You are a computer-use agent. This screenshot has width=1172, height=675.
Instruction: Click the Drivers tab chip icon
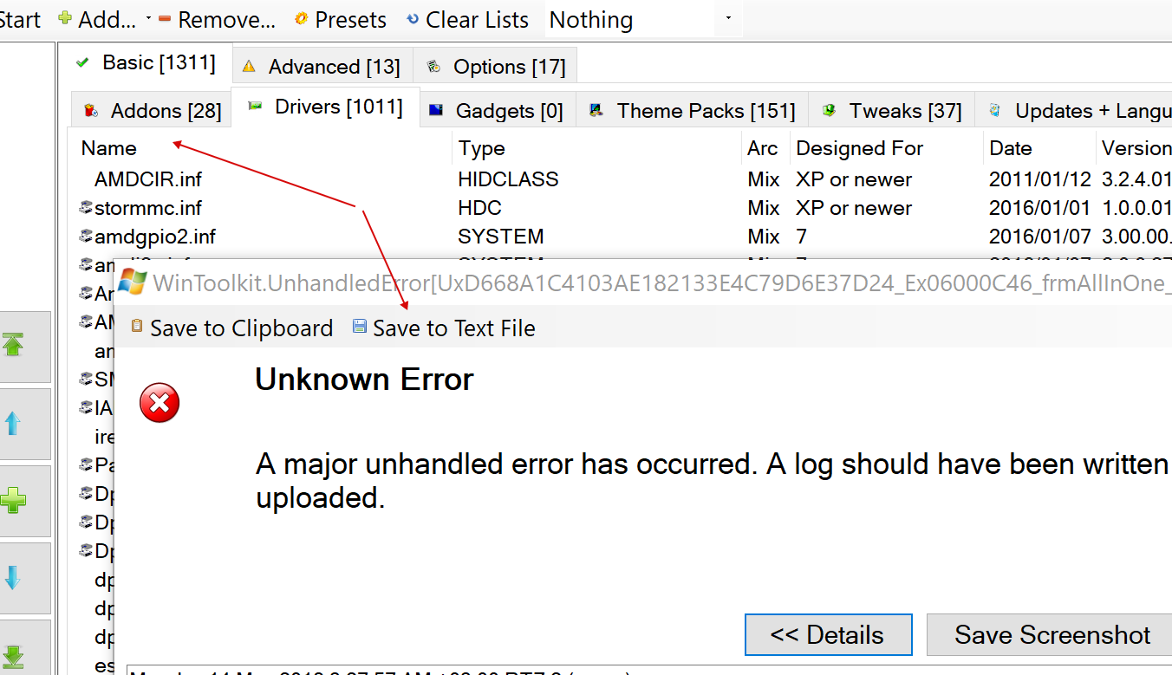255,106
